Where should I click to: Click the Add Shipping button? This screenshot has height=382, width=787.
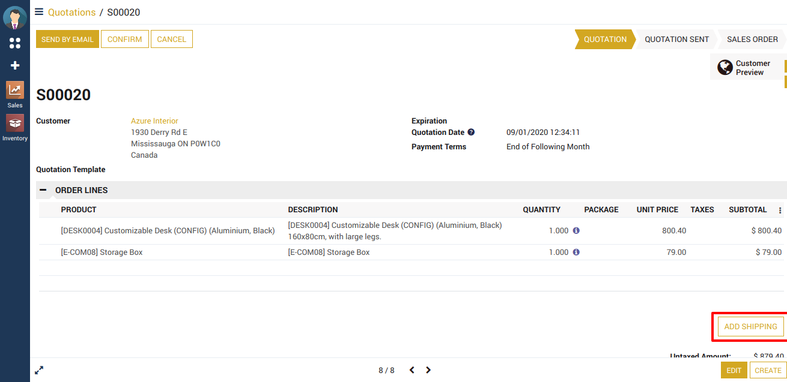750,327
